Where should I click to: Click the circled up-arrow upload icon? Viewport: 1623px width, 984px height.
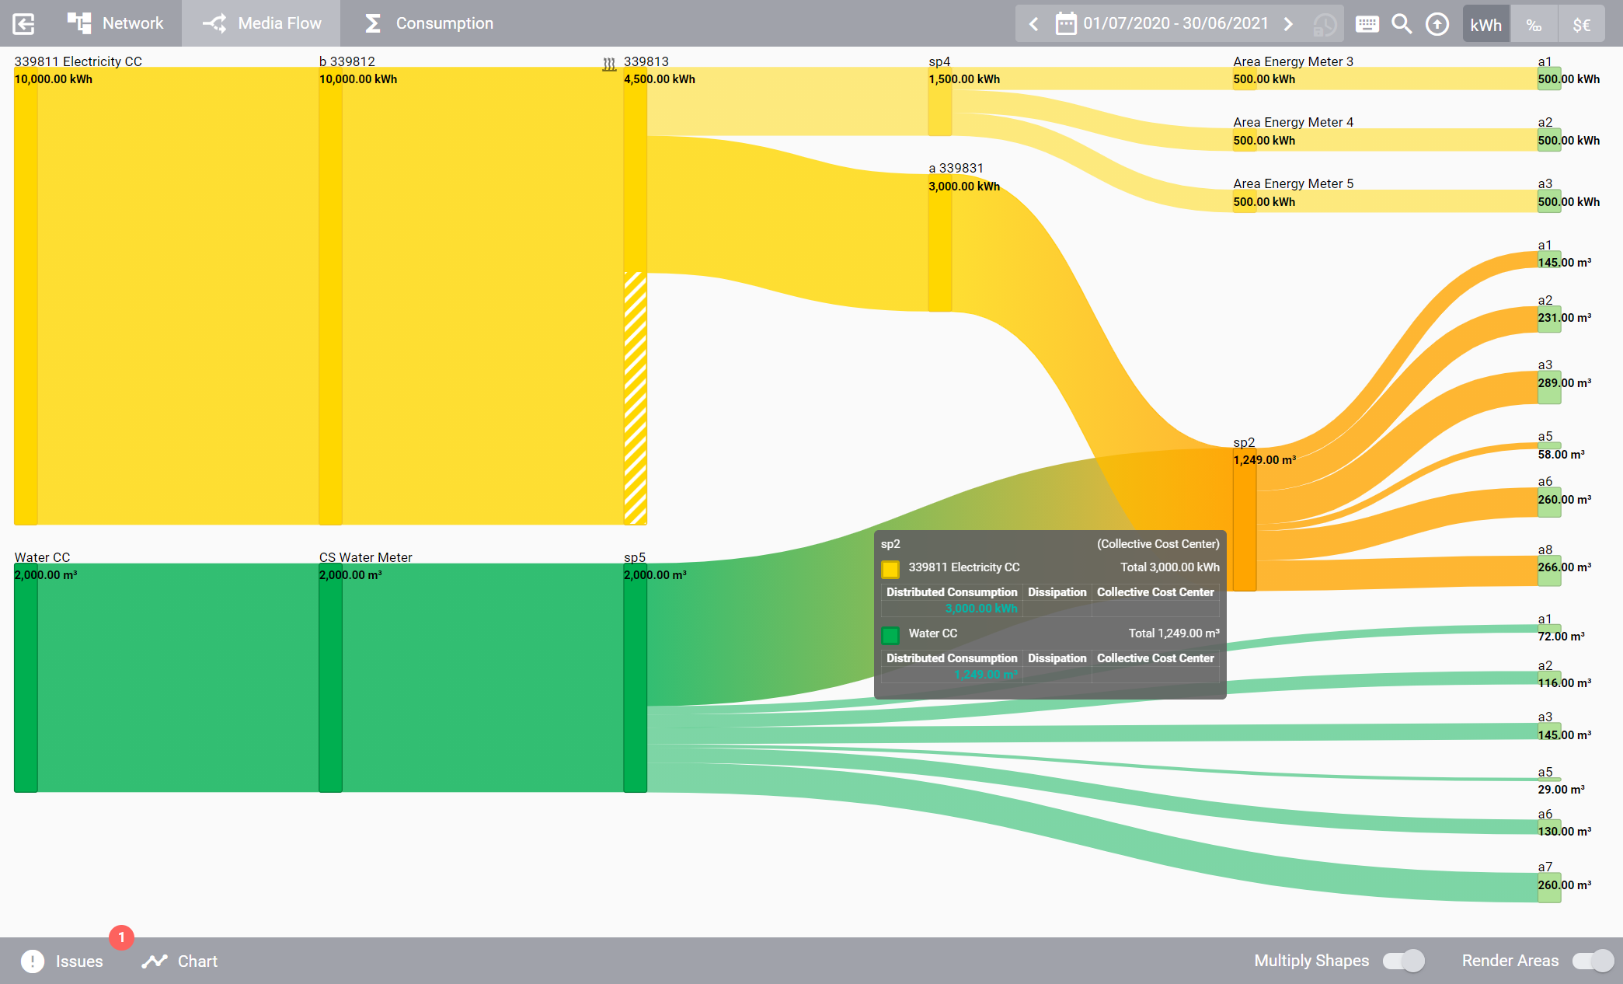pyautogui.click(x=1437, y=24)
